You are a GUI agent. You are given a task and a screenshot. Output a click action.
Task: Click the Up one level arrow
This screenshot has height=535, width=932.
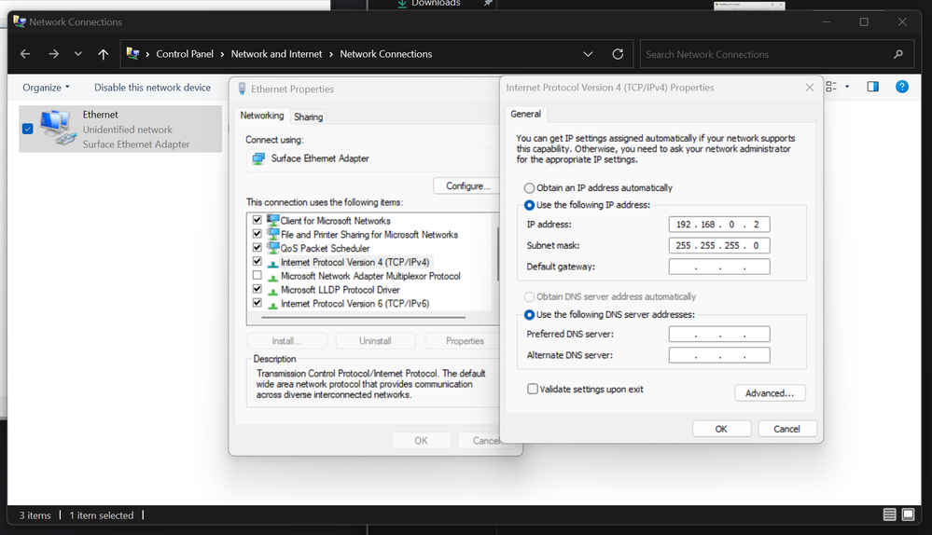pyautogui.click(x=104, y=54)
